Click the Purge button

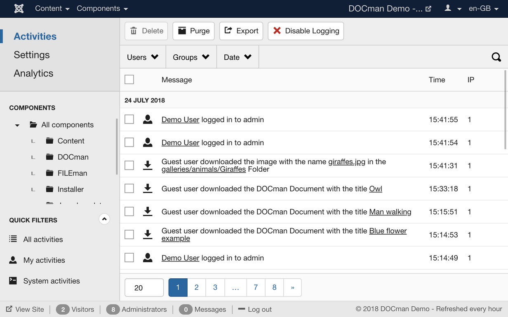pyautogui.click(x=193, y=31)
